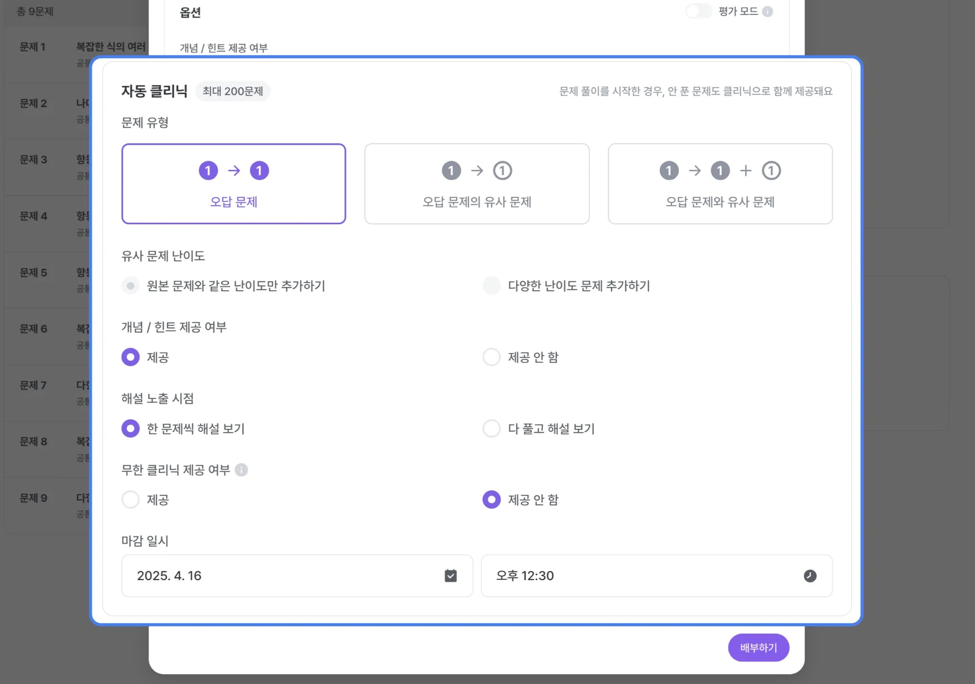Click the 문제 유형 label

point(145,122)
